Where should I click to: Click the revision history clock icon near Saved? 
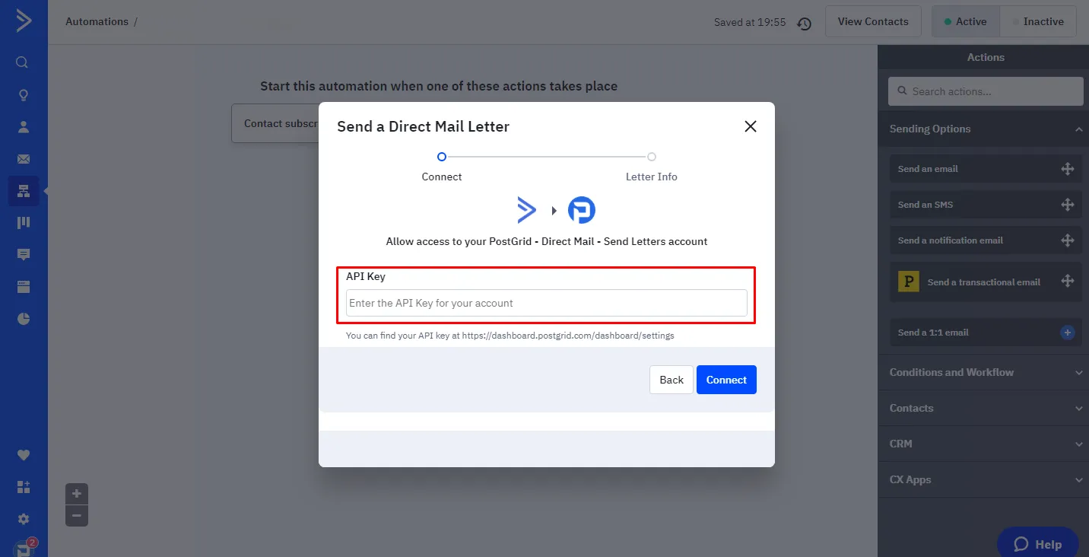804,23
